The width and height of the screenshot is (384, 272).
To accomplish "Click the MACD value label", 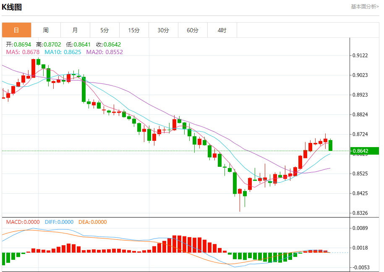I will 23,222.
